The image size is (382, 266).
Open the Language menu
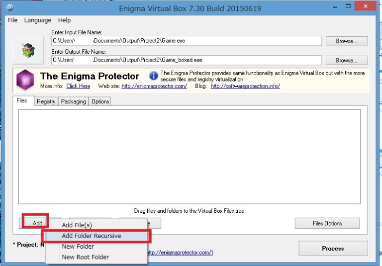pos(38,20)
